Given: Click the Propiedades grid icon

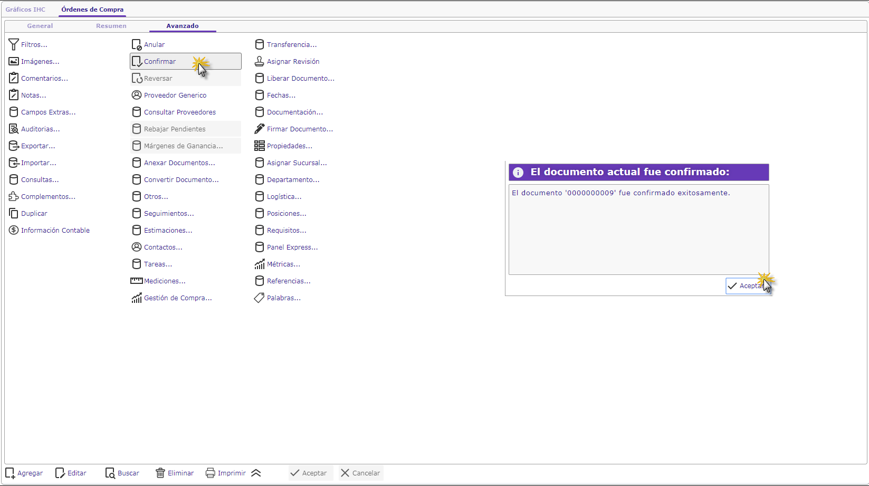Looking at the screenshot, I should pos(259,146).
